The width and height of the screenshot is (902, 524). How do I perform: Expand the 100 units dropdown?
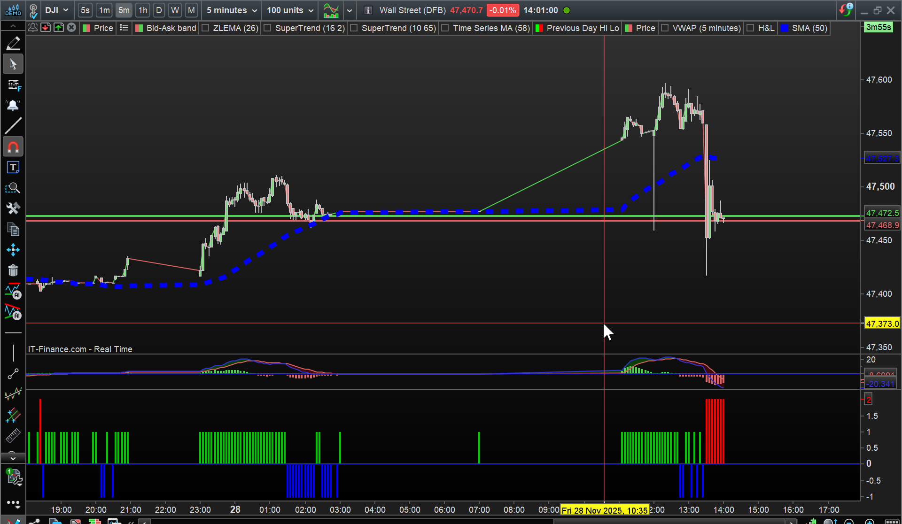290,10
